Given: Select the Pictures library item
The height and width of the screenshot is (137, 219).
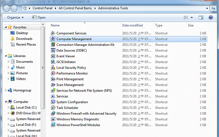Looking at the screenshot, I should click(x=22, y=73).
